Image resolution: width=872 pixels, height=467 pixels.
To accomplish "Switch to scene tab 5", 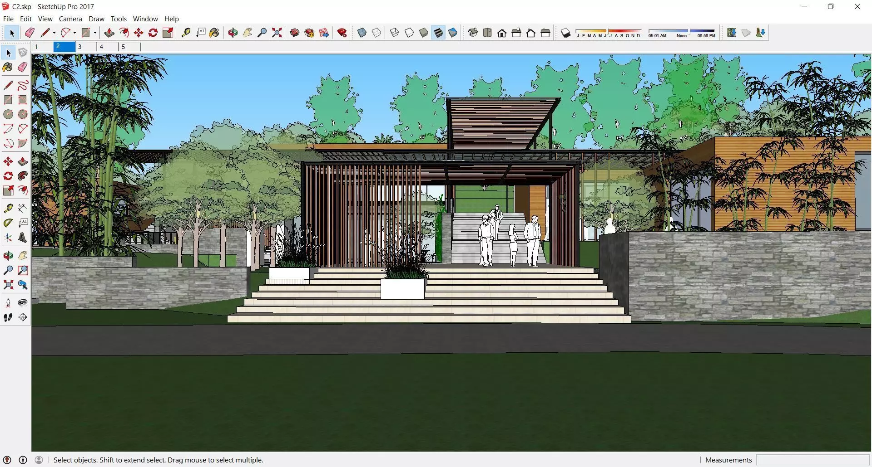I will [x=129, y=47].
